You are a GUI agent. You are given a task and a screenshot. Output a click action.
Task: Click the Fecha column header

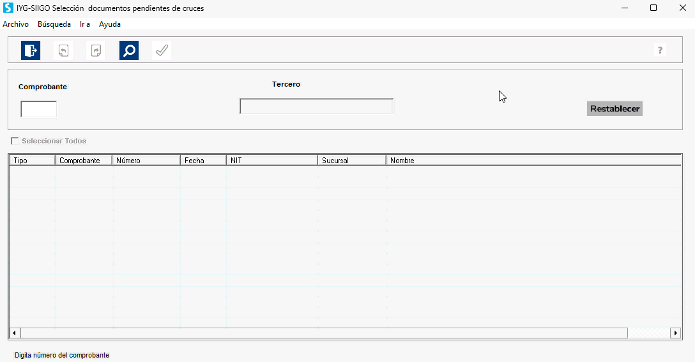(203, 161)
